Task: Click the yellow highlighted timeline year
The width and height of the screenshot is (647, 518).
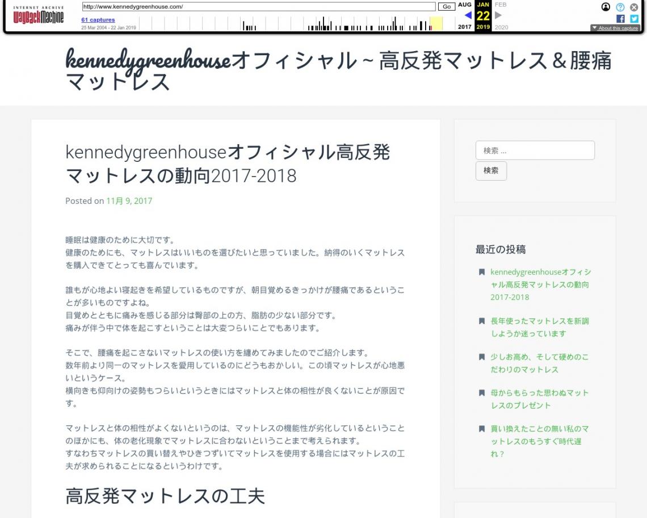Action: tap(436, 24)
